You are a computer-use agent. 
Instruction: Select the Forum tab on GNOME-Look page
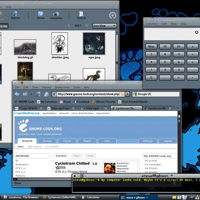(x=67, y=141)
